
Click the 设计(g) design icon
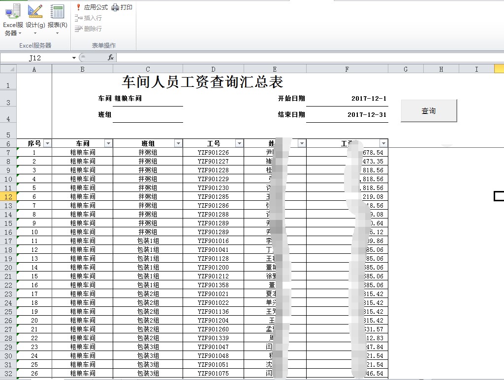(35, 20)
